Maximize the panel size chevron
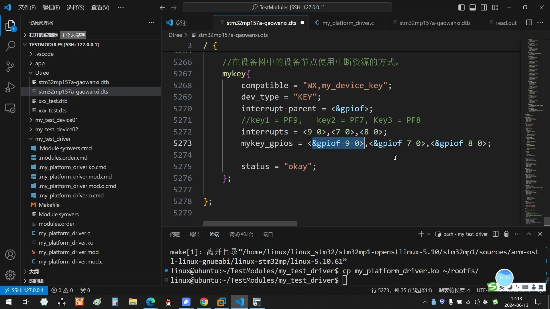 tap(529, 234)
